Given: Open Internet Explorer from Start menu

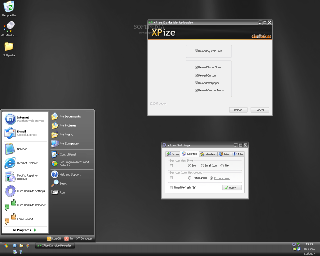Looking at the screenshot, I should (x=25, y=163).
